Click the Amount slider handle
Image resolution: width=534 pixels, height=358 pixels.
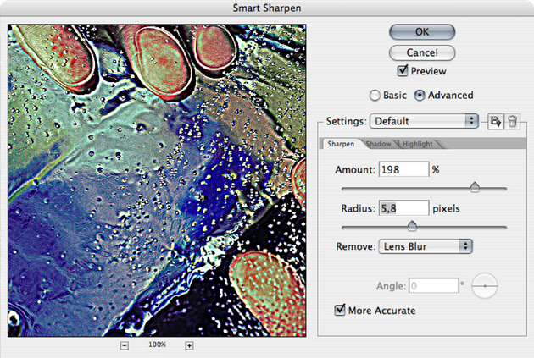point(475,187)
